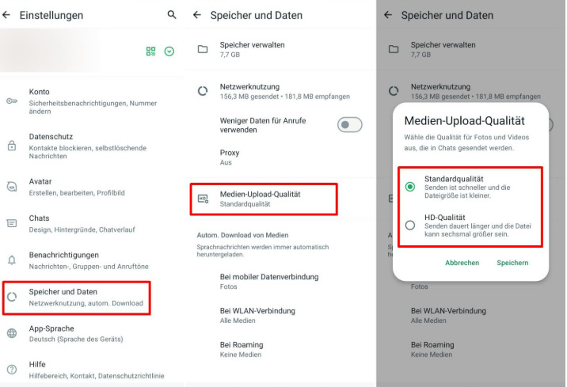Open Speicher verwalten 7,7 GB in middle panel

point(280,50)
